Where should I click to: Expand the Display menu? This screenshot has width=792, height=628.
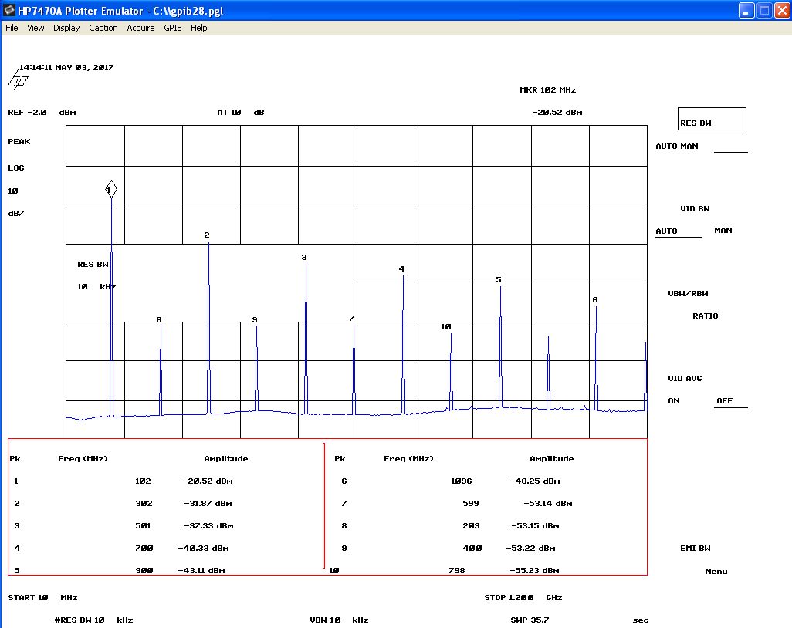(x=66, y=28)
